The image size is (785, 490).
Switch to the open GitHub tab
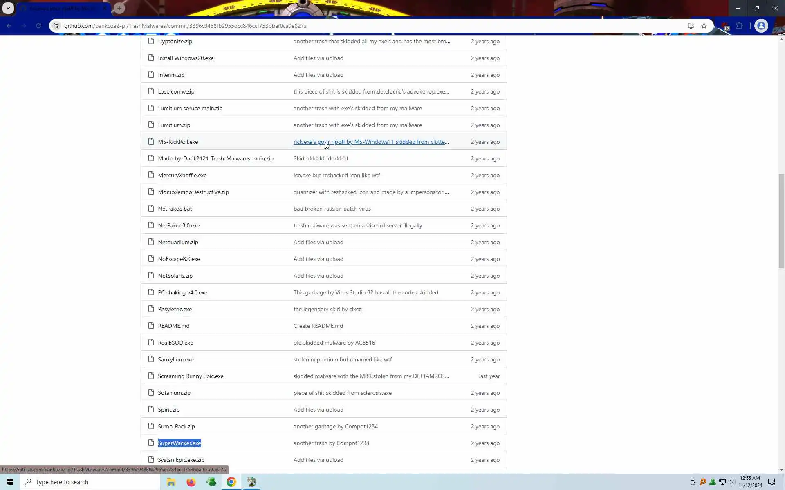tap(61, 8)
